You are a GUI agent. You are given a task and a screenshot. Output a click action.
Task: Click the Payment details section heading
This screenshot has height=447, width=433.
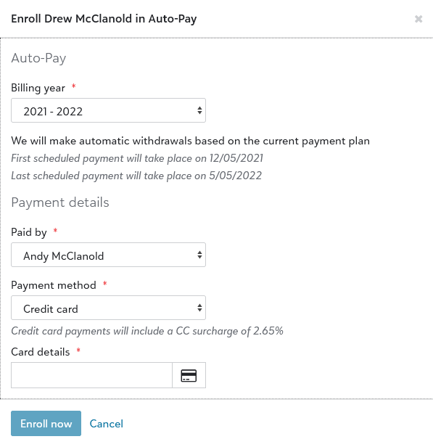point(60,202)
